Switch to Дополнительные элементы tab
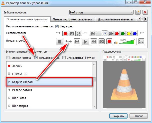The width and height of the screenshot is (152, 123). pyautogui.click(x=115, y=19)
